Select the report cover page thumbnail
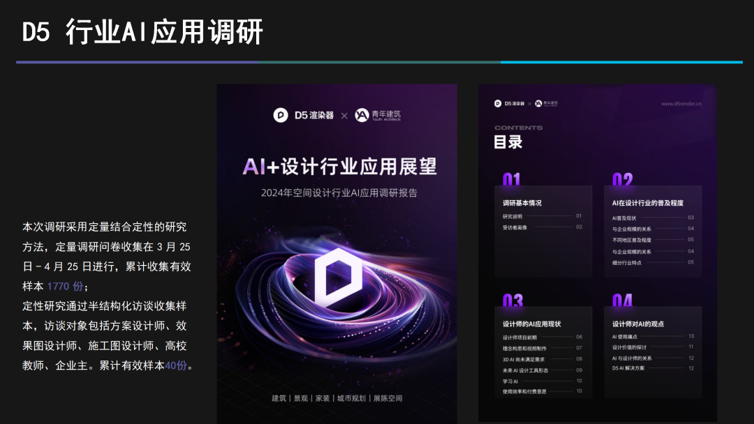This screenshot has height=424, width=754. (337, 254)
